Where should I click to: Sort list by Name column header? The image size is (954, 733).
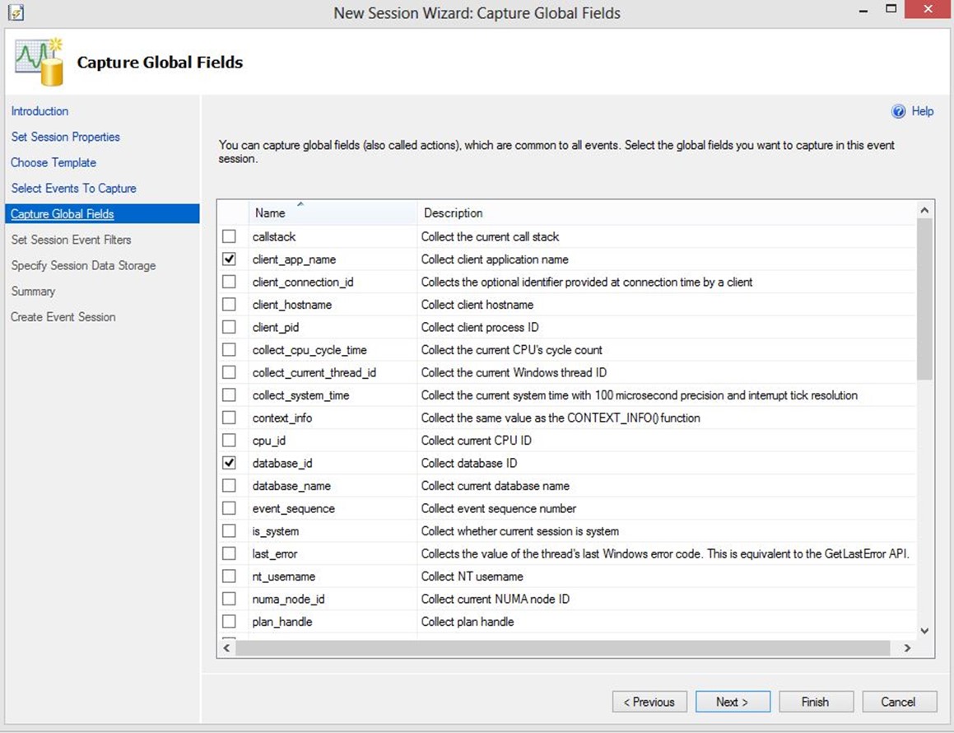click(x=333, y=213)
